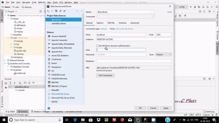Click OK in Data Sources dialog
This screenshot has height=123, width=219.
[x=140, y=108]
